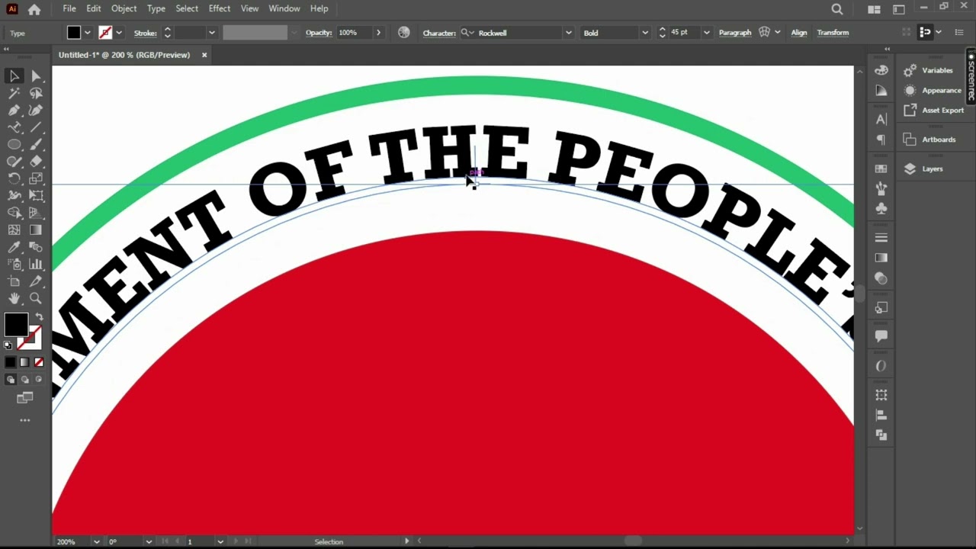Select the Free Transform tool

pyautogui.click(x=36, y=196)
